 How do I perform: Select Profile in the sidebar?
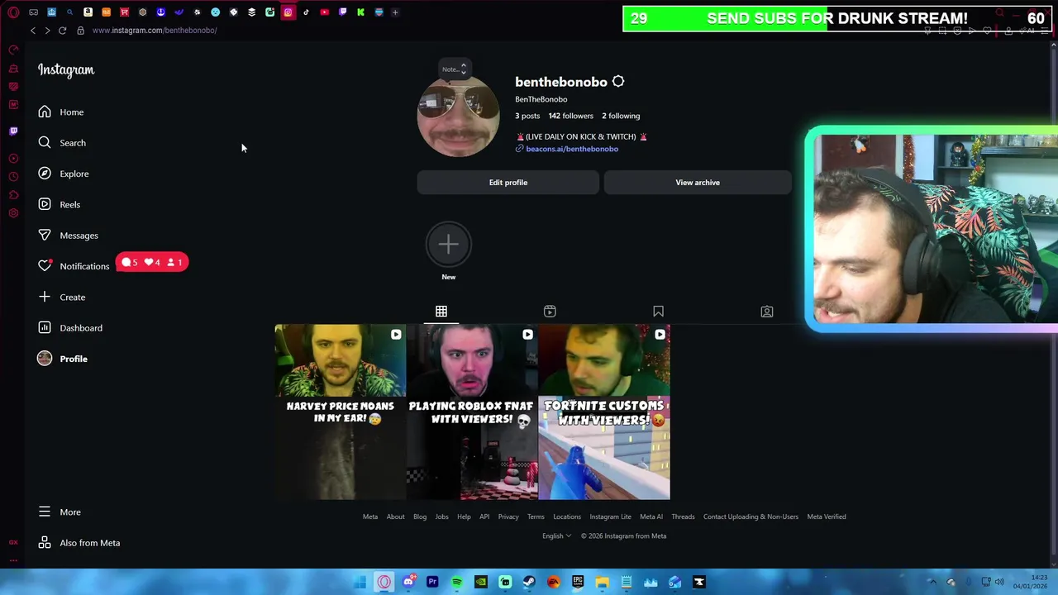pos(62,359)
